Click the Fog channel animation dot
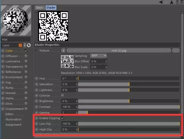184x139 pixels. tap(3, 82)
